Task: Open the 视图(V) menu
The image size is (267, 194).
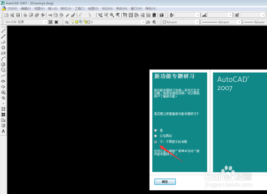Action: (x=40, y=9)
